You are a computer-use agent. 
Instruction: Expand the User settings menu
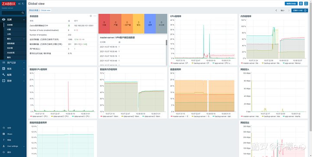13,146
